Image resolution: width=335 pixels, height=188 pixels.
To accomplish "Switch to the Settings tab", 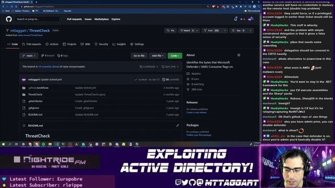I will (137, 44).
